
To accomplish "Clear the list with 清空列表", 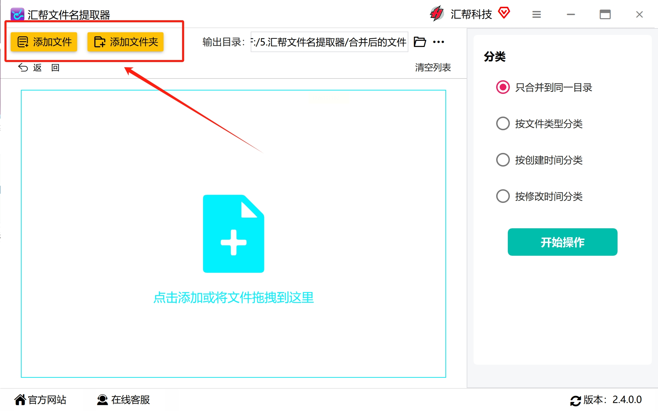I will coord(433,68).
